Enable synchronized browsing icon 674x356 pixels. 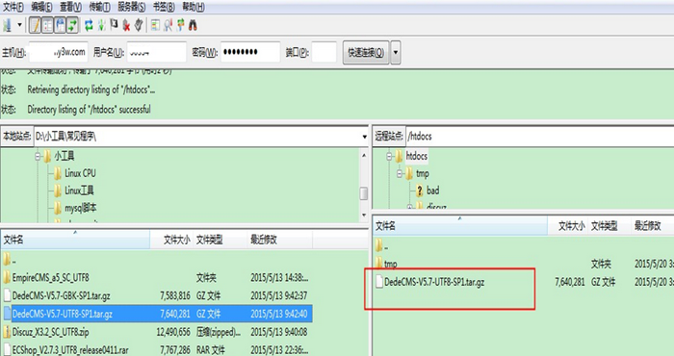point(181,25)
